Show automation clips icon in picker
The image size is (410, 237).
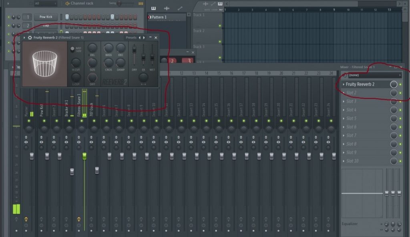pyautogui.click(x=180, y=8)
